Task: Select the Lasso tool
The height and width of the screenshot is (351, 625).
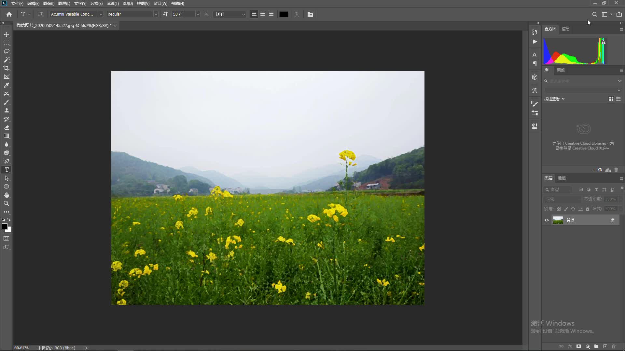Action: point(7,51)
